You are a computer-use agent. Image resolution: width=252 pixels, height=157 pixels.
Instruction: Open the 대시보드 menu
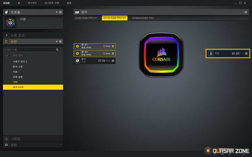[x=32, y=3]
